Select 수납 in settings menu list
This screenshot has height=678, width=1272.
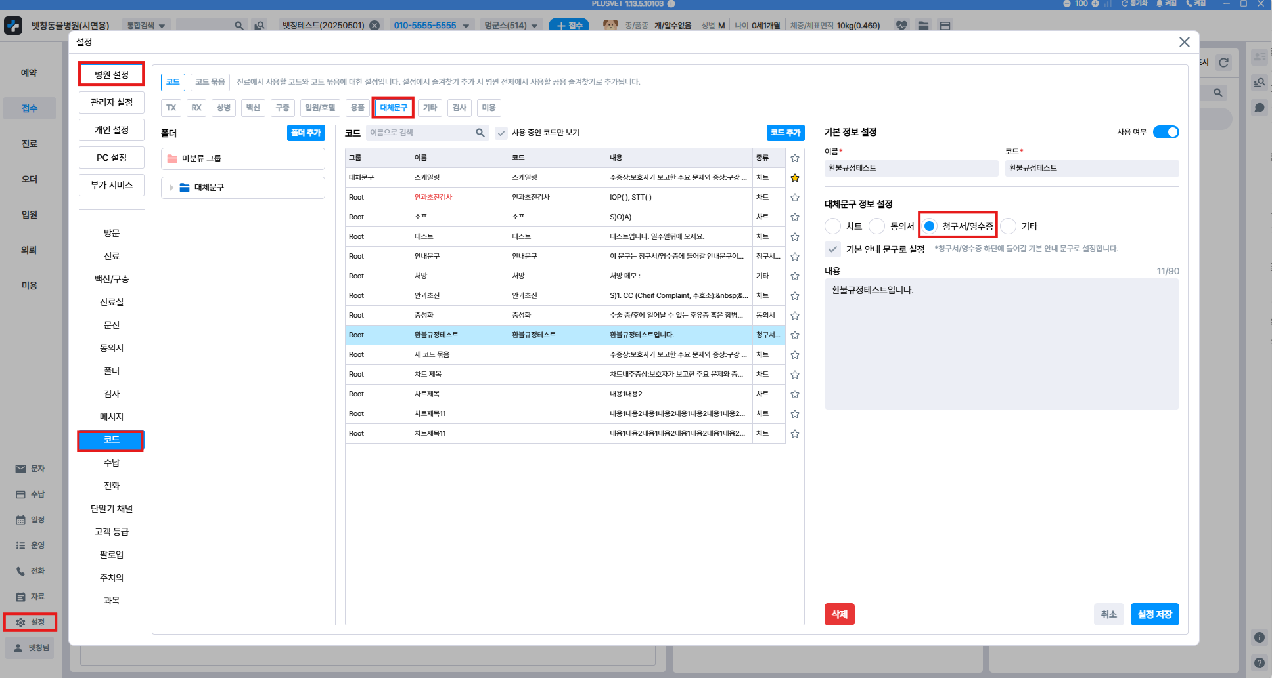click(x=112, y=463)
